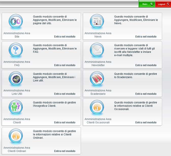
Task: Click the 'Amministrazione Area Site' label
Action: pyautogui.click(x=17, y=35)
